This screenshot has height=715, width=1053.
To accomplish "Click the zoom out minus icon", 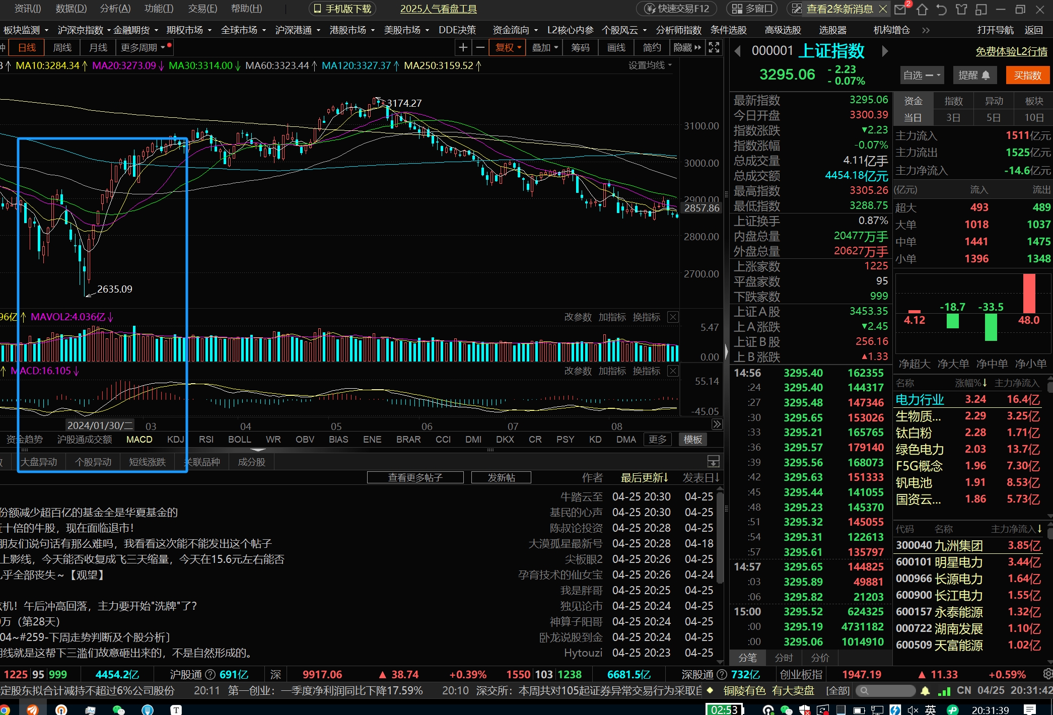I will click(x=480, y=48).
